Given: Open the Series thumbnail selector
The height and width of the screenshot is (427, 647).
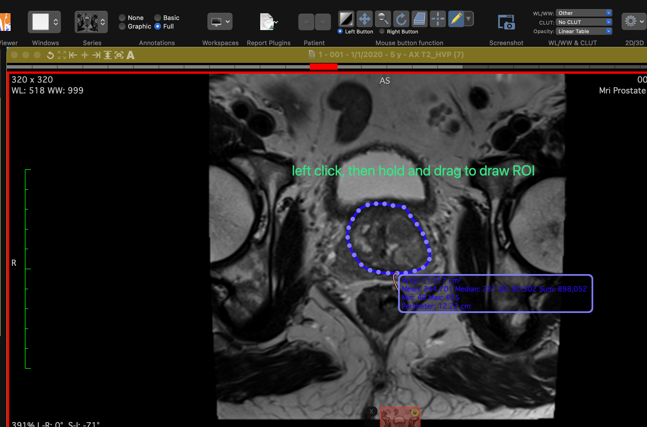Looking at the screenshot, I should point(91,22).
